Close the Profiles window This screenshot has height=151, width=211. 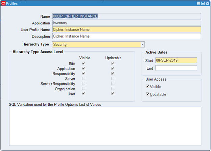(x=207, y=3)
